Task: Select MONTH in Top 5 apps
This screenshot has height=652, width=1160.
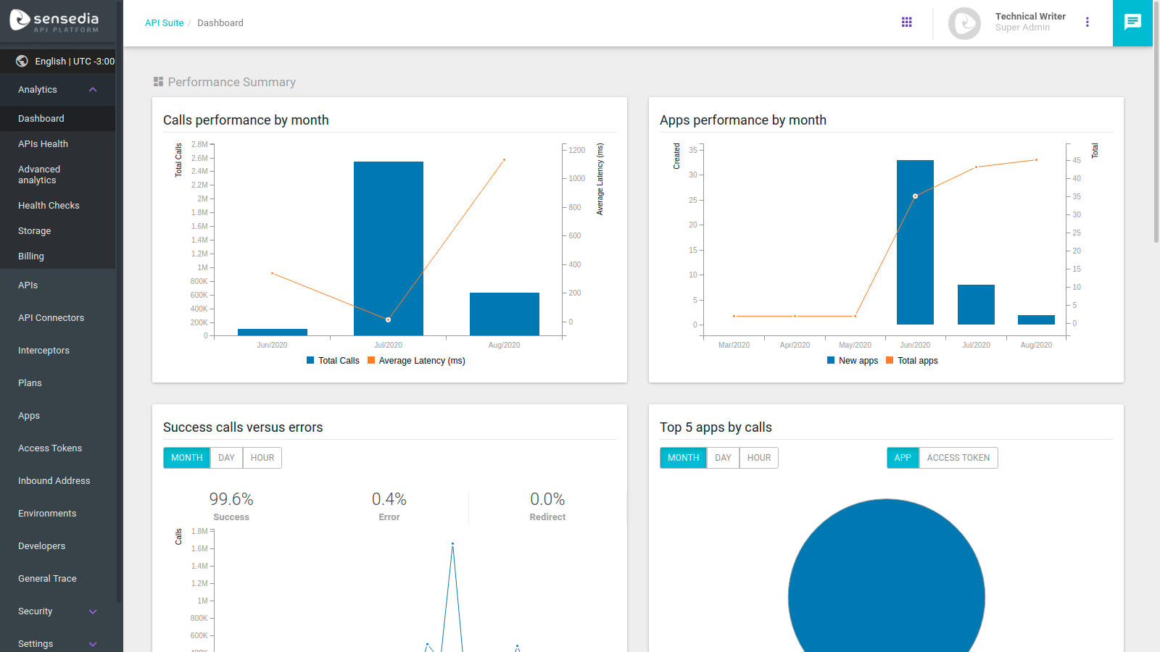Action: (683, 458)
